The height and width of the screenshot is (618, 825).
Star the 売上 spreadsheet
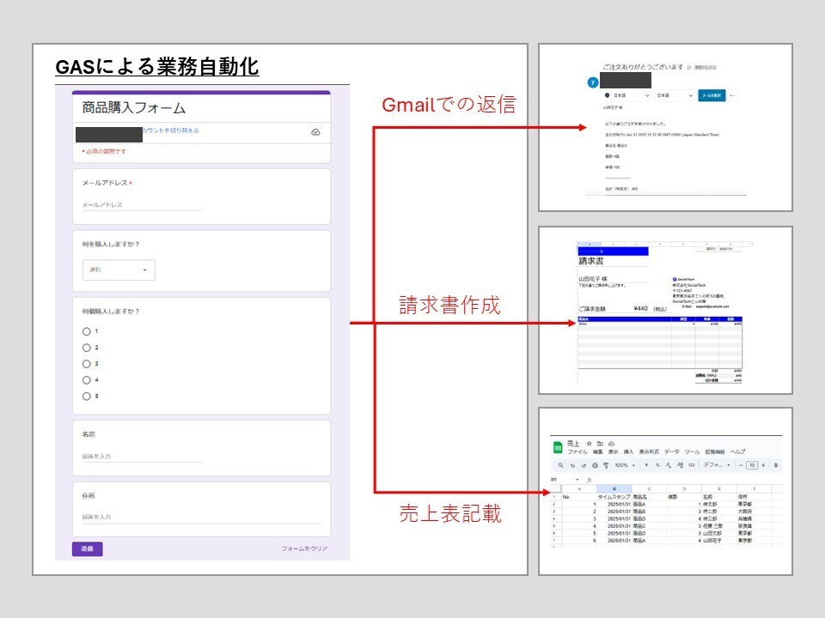[589, 444]
